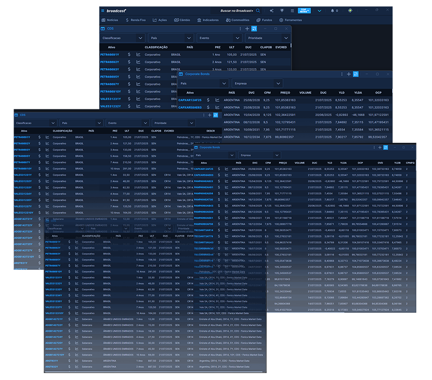Viewport: 432px width, 380px height.
Task: Open options dots in lower Corporate Bonds window
Action: tap(374, 148)
